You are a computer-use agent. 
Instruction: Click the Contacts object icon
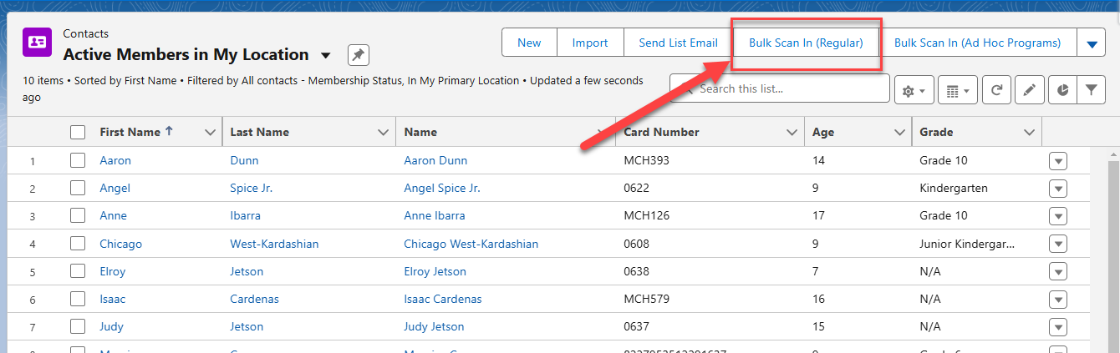pos(37,42)
